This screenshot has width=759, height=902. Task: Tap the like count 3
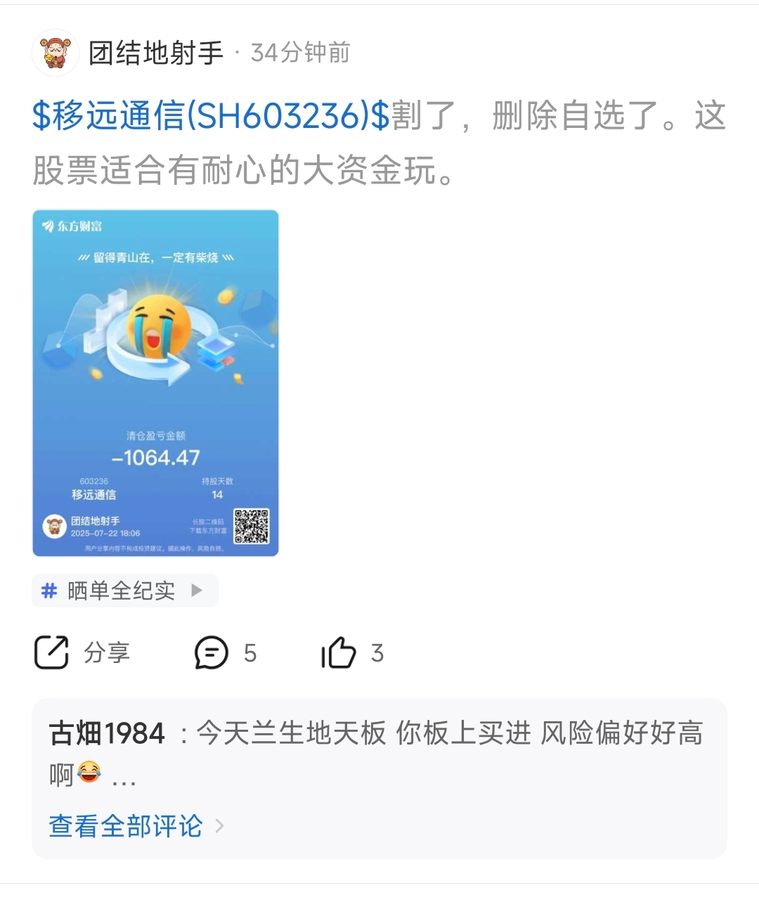pos(377,653)
